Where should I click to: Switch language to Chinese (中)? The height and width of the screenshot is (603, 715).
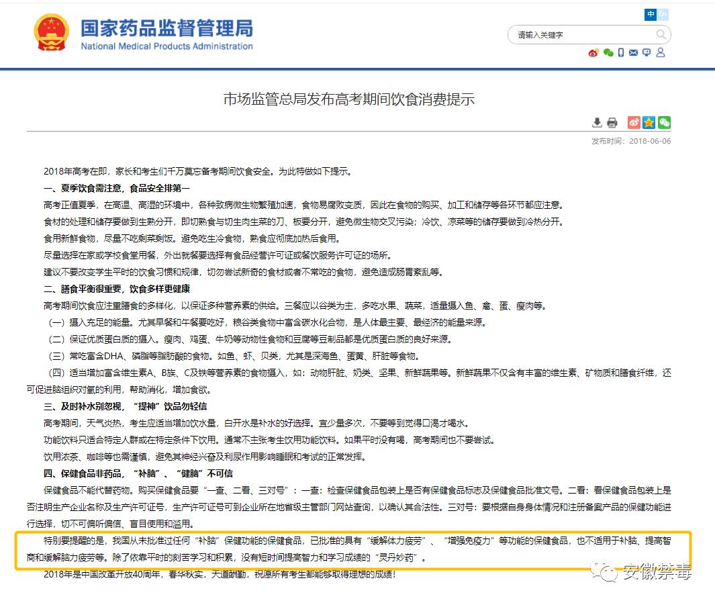point(651,14)
